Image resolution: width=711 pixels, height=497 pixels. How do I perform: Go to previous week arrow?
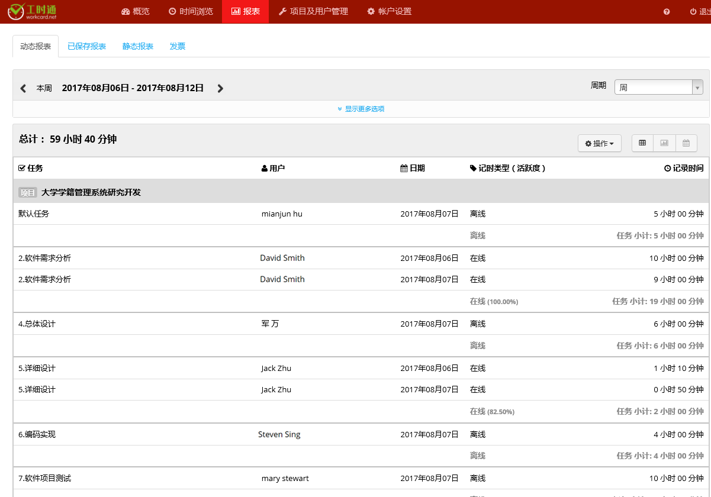pyautogui.click(x=23, y=89)
